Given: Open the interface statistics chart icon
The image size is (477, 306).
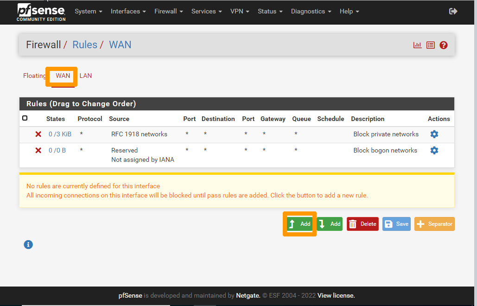Looking at the screenshot, I should tap(417, 45).
